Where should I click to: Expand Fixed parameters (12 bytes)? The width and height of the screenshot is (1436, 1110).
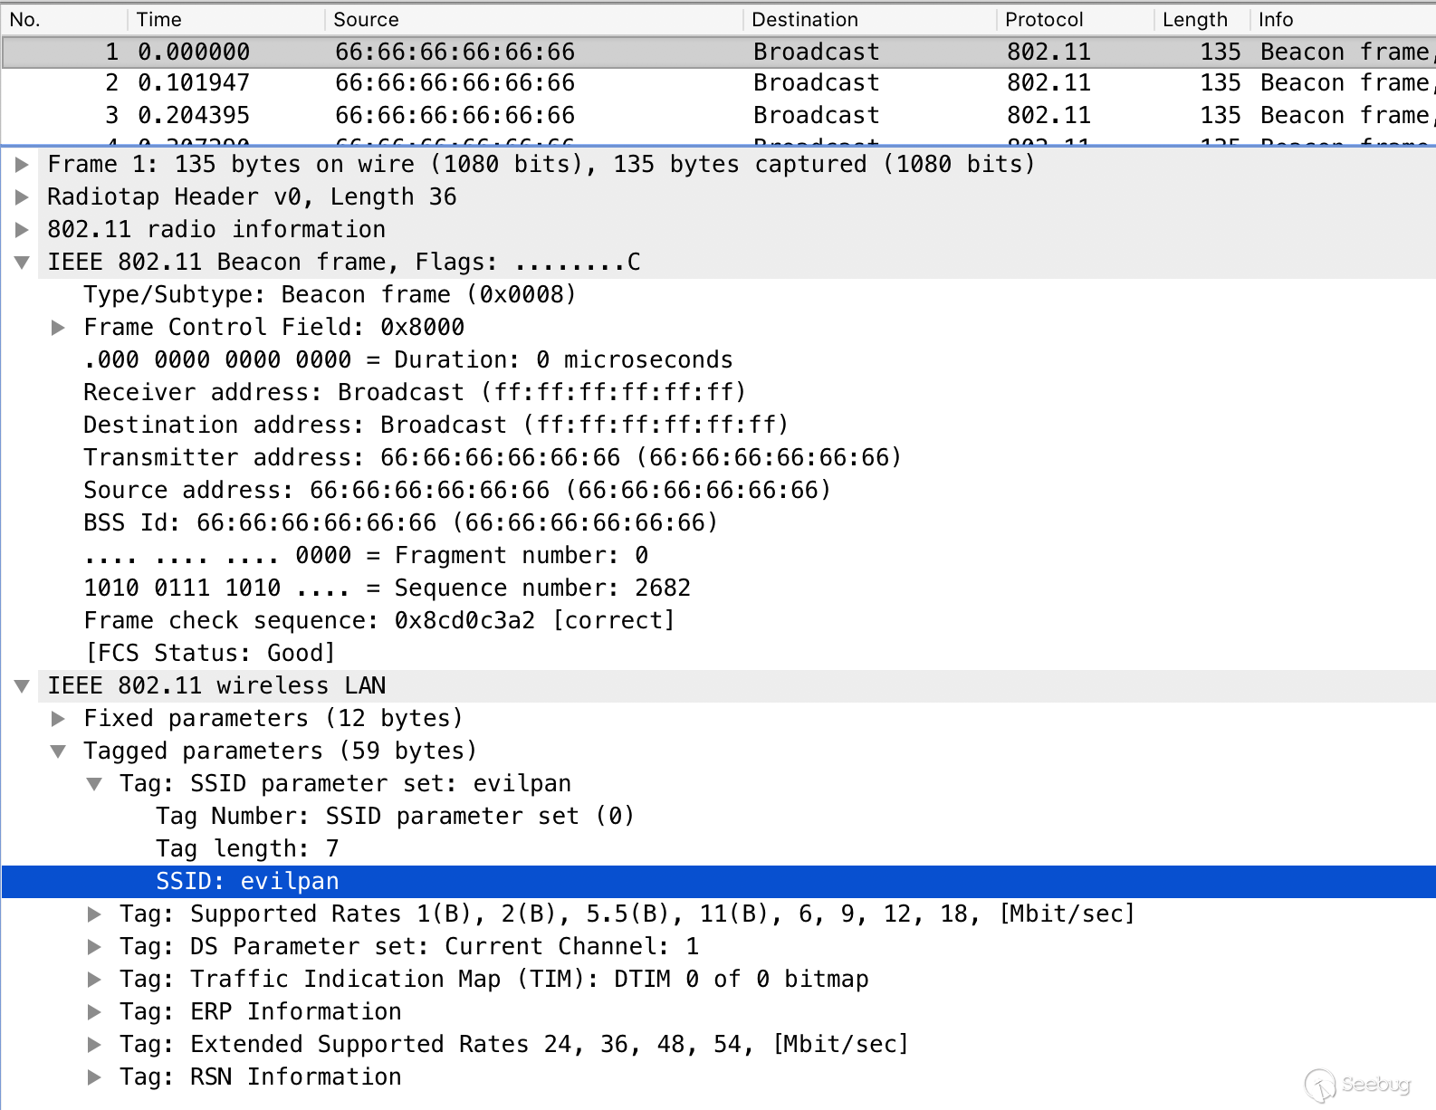(x=58, y=719)
